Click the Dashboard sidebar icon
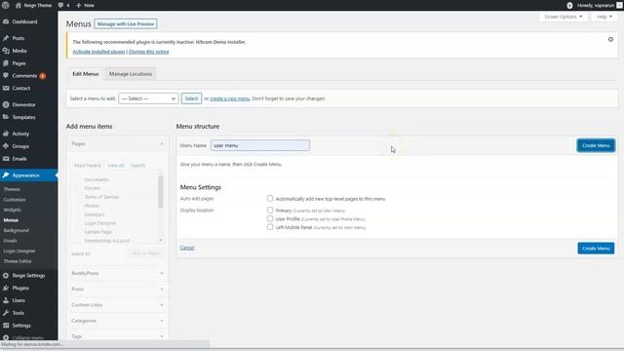624x351 pixels. click(6, 21)
